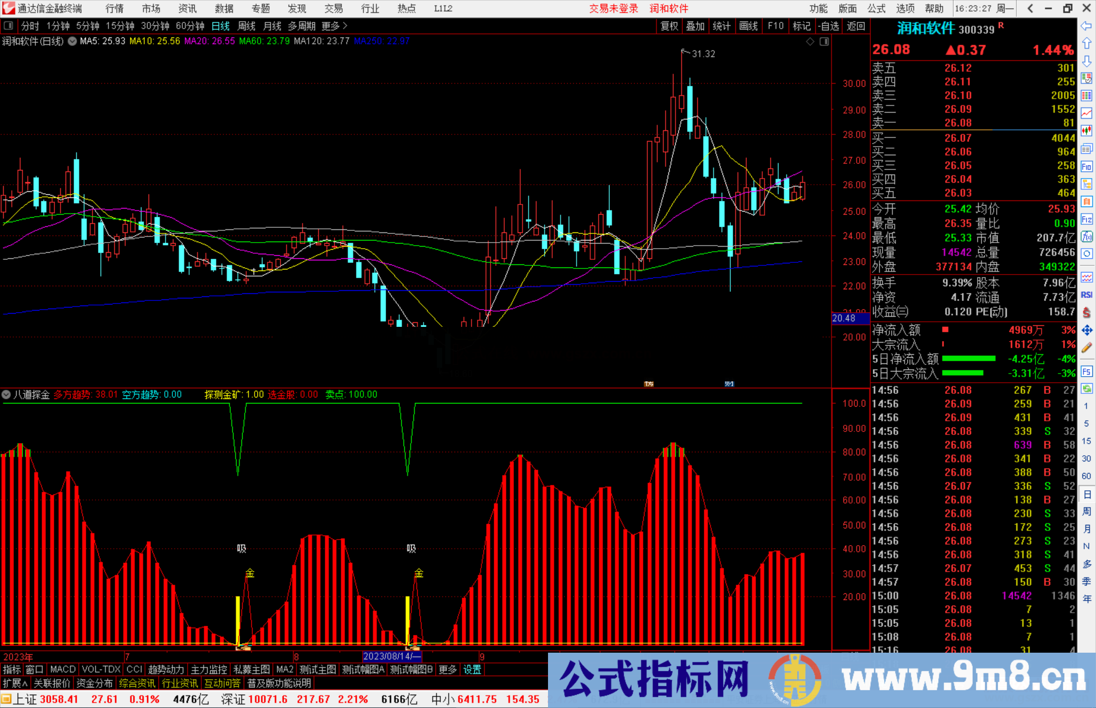
Task: Click the four-way move arrows icon
Action: pos(1086,330)
